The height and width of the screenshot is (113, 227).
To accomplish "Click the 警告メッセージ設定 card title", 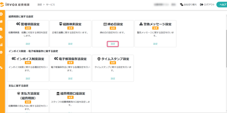I will [158, 24].
